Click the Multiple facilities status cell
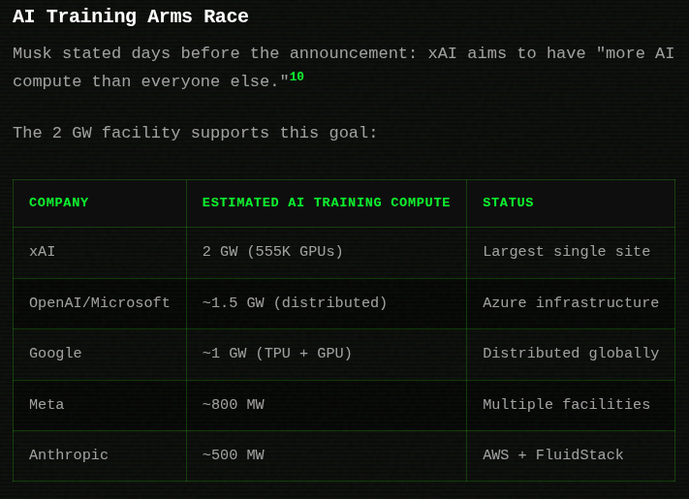689x499 pixels. coord(567,405)
